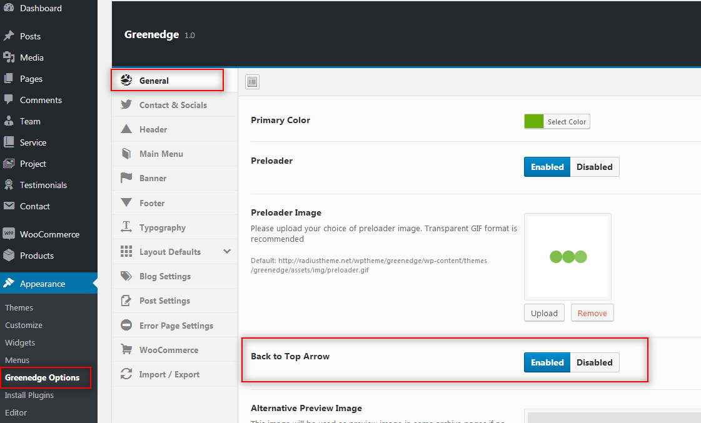Click the expand-all-sections icon above Primary Color
Viewport: 701px width, 423px height.
pyautogui.click(x=252, y=82)
